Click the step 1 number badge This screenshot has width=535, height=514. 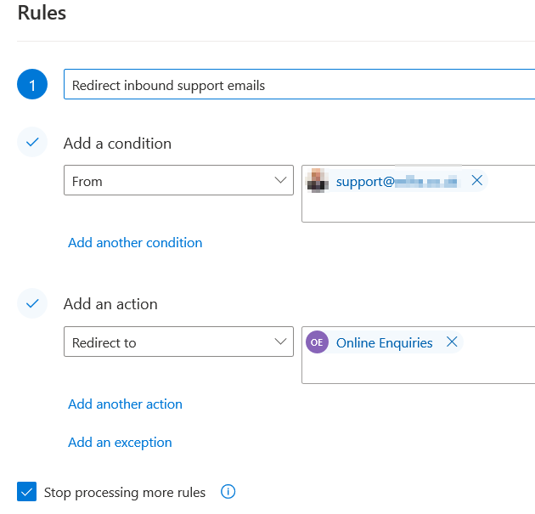coord(32,85)
